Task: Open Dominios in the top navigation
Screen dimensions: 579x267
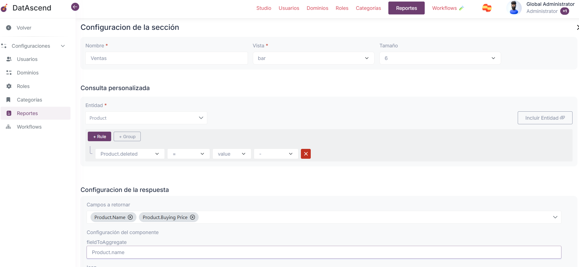Action: click(317, 8)
